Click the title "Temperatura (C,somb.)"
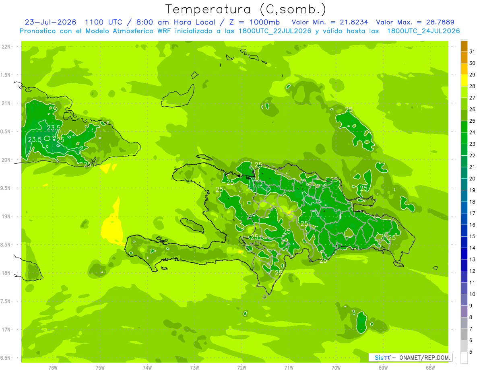This screenshot has height=373, width=483. tap(246, 10)
